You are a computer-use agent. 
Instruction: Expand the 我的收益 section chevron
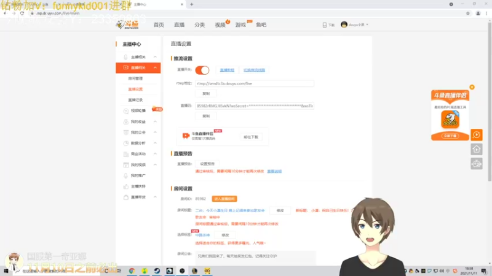tap(155, 121)
